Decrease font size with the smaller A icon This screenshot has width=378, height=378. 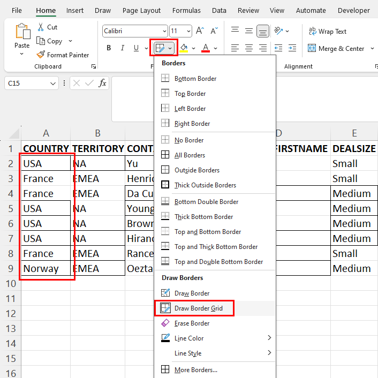pos(214,31)
